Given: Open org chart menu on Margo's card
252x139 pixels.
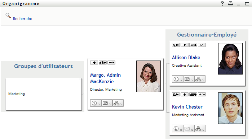Looking at the screenshot, I should click(118, 103).
